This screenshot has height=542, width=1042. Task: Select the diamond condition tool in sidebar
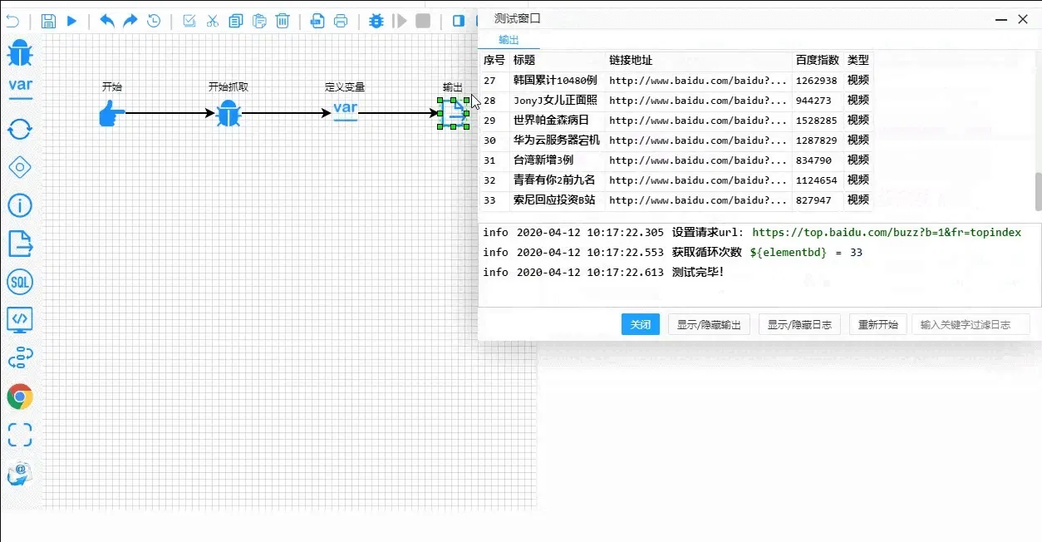[x=20, y=167]
